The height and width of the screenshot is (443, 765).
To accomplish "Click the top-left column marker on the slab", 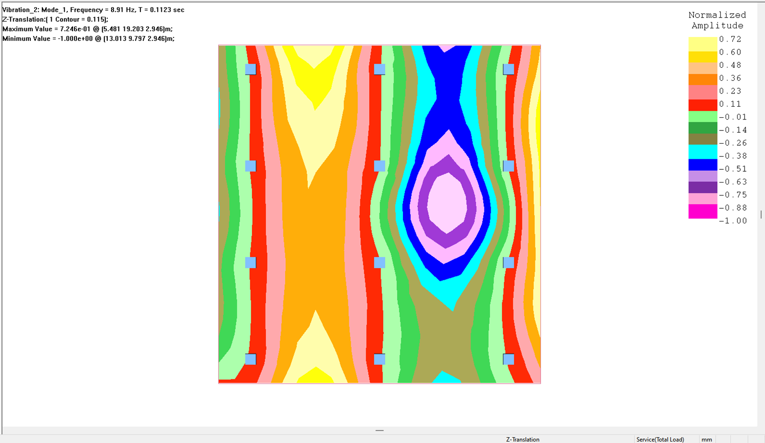I will coord(251,69).
